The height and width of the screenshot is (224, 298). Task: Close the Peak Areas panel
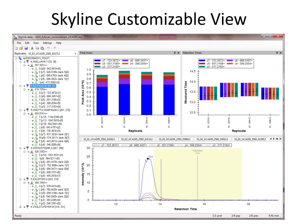tap(178, 53)
